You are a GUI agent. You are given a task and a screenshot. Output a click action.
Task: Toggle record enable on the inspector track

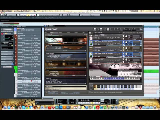click(2, 33)
